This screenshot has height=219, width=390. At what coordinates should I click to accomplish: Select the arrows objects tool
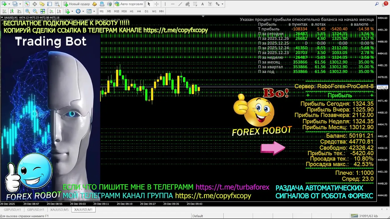click(218, 4)
